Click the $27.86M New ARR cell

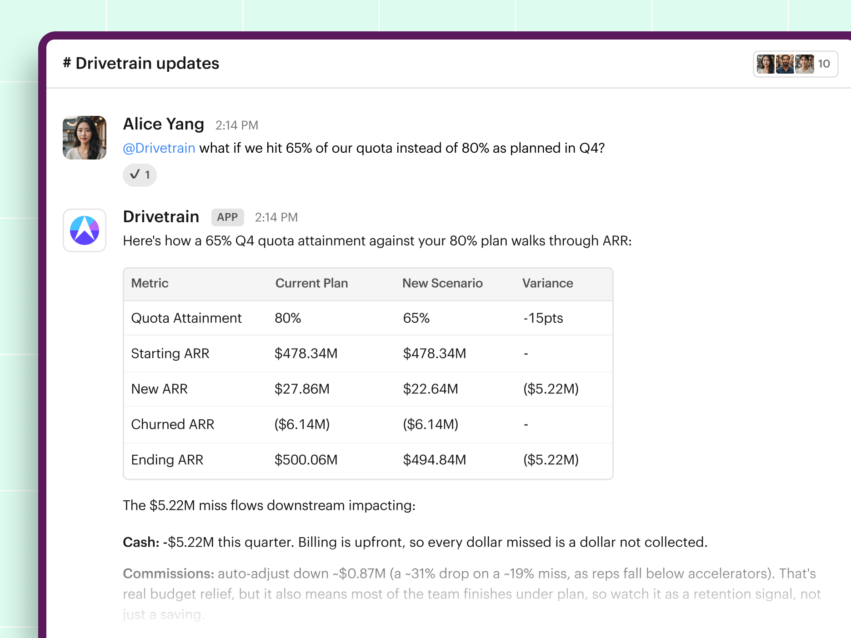click(302, 389)
